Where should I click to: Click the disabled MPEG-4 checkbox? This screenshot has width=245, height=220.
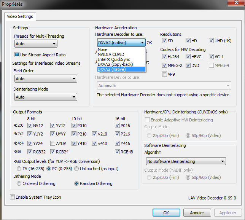click(x=211, y=65)
